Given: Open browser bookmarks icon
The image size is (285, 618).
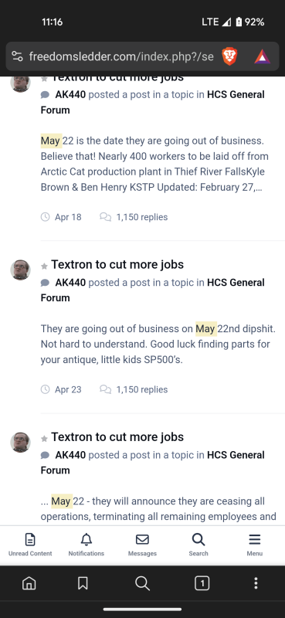Looking at the screenshot, I should tap(83, 583).
